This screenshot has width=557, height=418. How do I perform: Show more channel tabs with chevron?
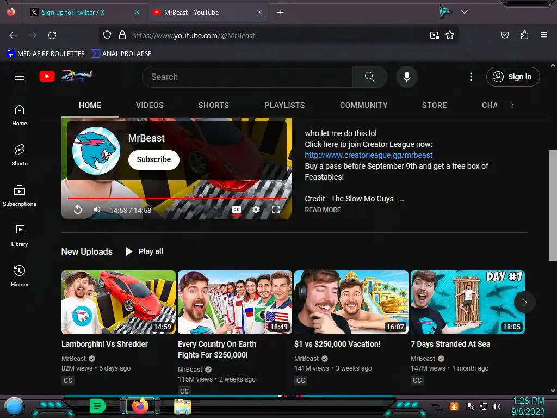[x=511, y=105]
